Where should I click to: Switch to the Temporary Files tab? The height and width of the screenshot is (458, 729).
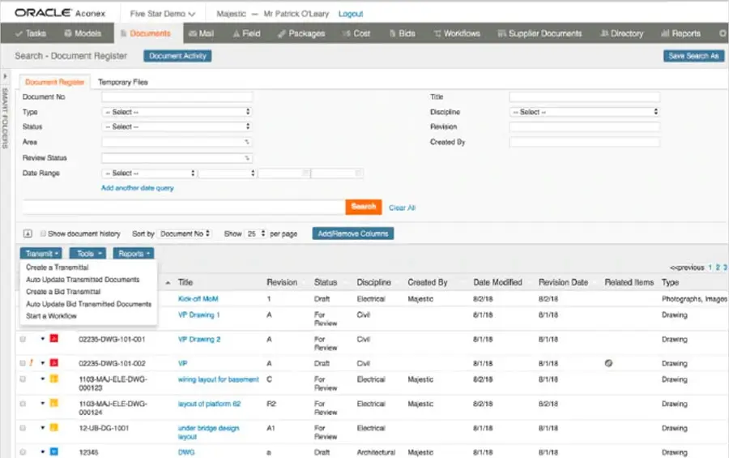pos(123,82)
